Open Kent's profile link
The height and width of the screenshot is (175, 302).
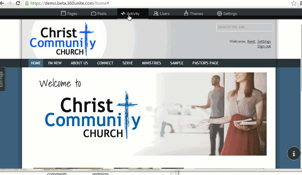click(x=251, y=41)
